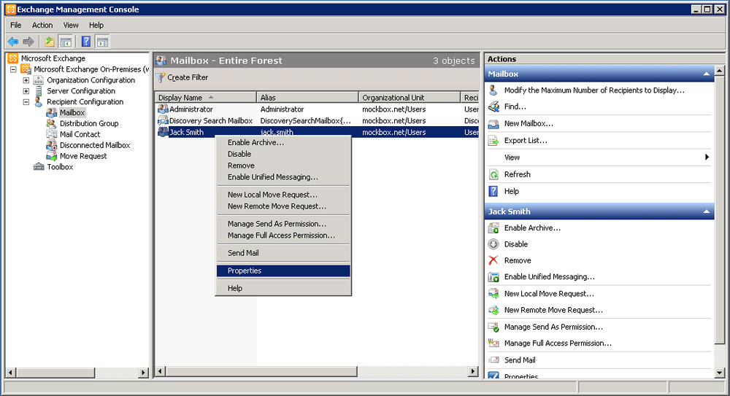Click the Enable Archive icon under Jack Smith
The width and height of the screenshot is (730, 396).
493,228
